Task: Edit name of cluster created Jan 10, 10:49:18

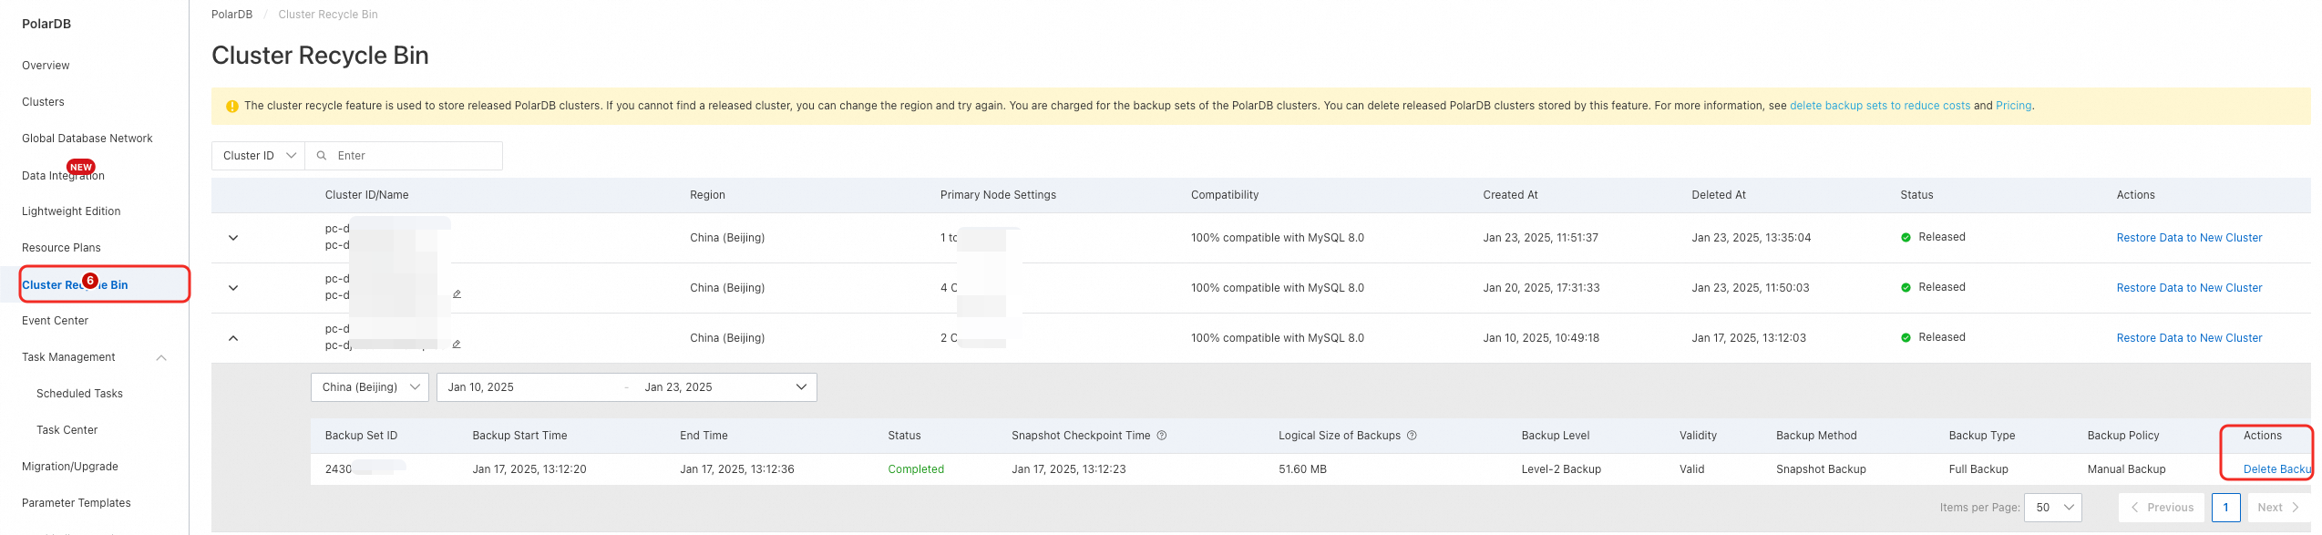Action: (457, 345)
